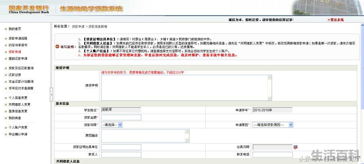
Task: Open 登录信息变更
Action: 18,111
